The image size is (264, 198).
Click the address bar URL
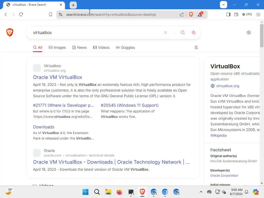click(x=111, y=14)
